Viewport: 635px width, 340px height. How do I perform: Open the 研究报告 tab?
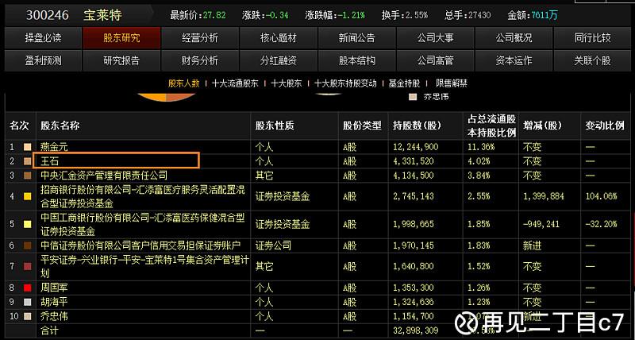[x=121, y=61]
